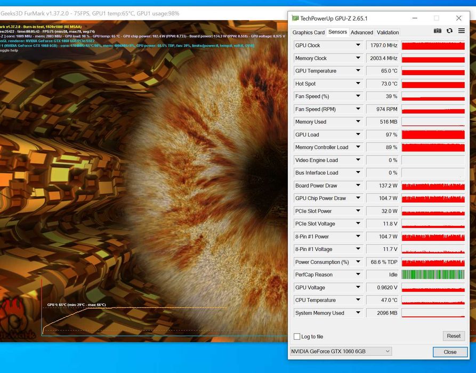
Task: Open the Bus Interface Load dropdown
Action: [358, 173]
